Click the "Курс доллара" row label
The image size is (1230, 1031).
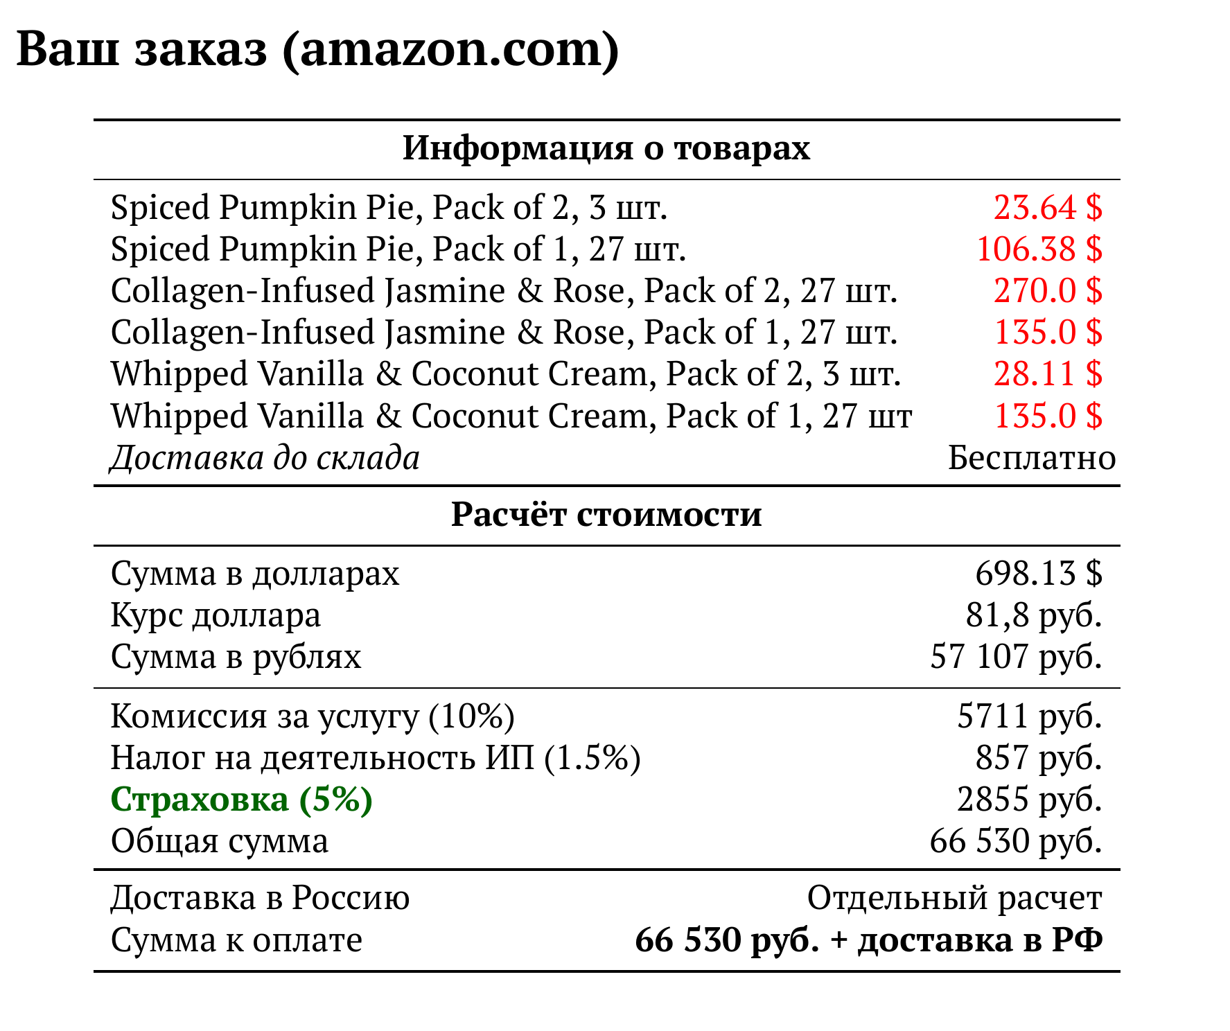click(216, 615)
